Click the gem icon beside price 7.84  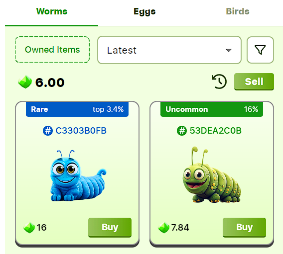163,228
